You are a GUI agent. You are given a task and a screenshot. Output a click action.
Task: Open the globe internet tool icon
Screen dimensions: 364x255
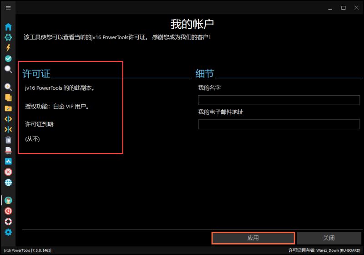pos(8,183)
